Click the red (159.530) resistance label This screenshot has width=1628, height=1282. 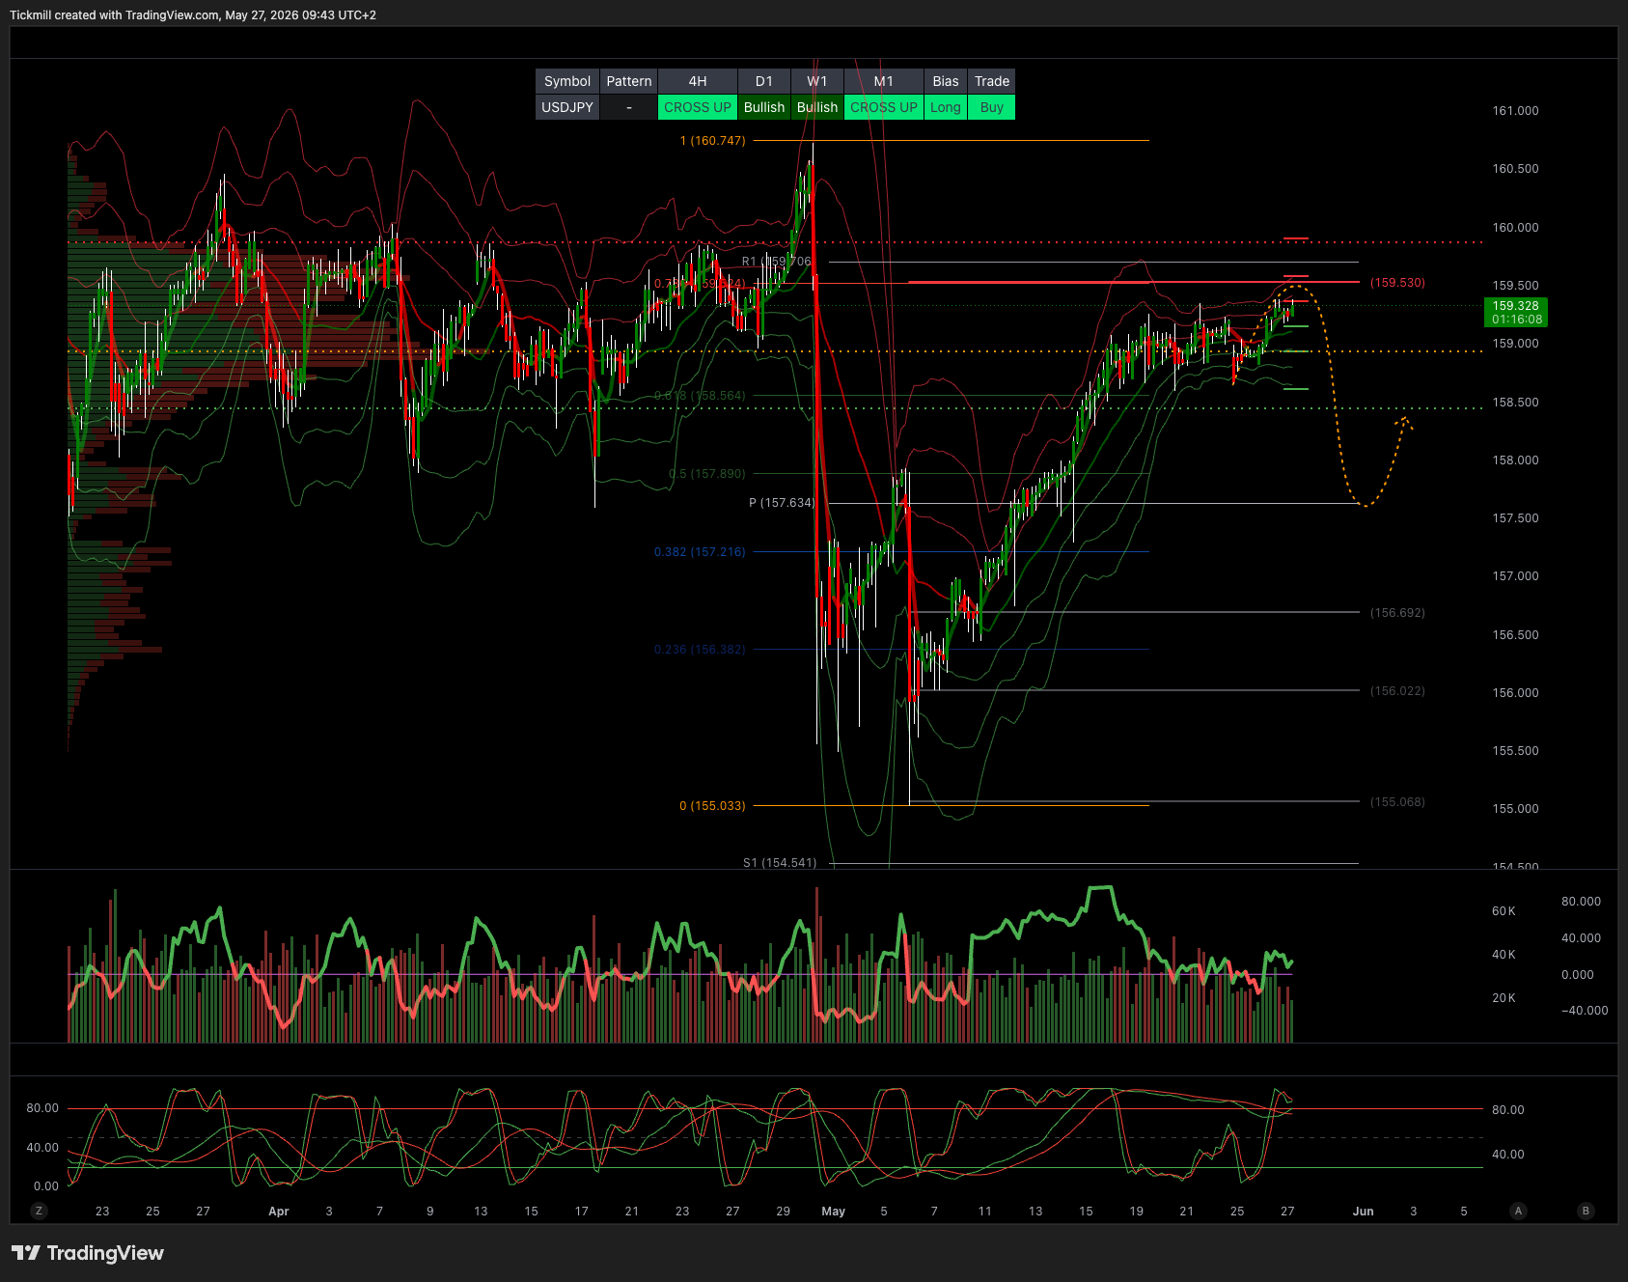[x=1397, y=283]
